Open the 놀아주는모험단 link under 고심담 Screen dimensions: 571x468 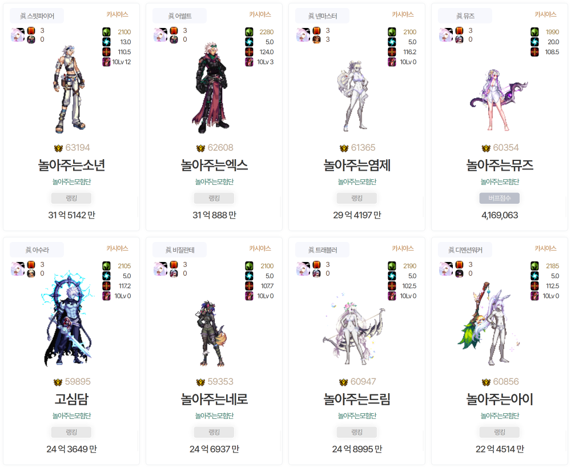[71, 415]
